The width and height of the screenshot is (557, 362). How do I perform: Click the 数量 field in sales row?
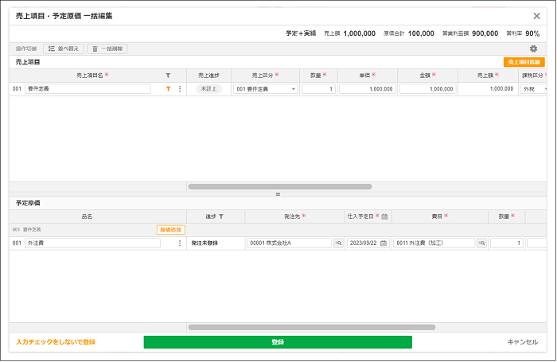[318, 89]
